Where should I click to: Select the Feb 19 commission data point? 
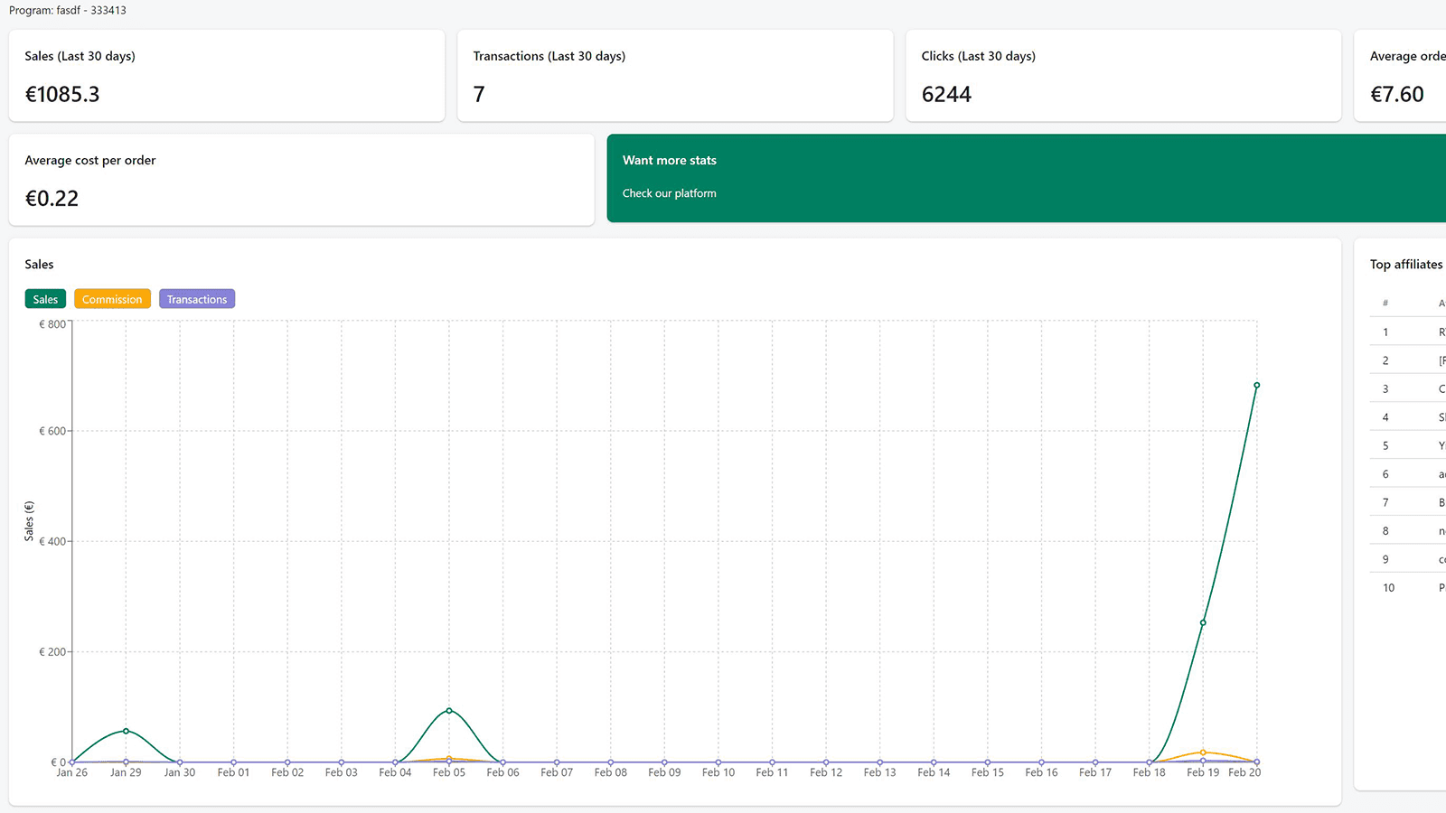pos(1203,751)
